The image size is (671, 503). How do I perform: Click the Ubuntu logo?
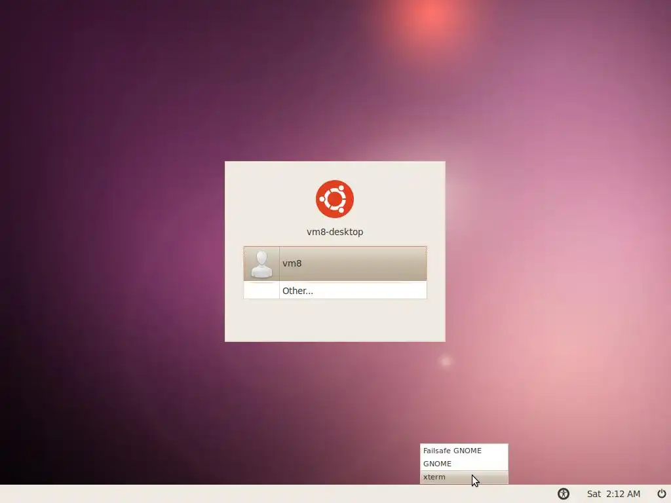click(x=335, y=199)
